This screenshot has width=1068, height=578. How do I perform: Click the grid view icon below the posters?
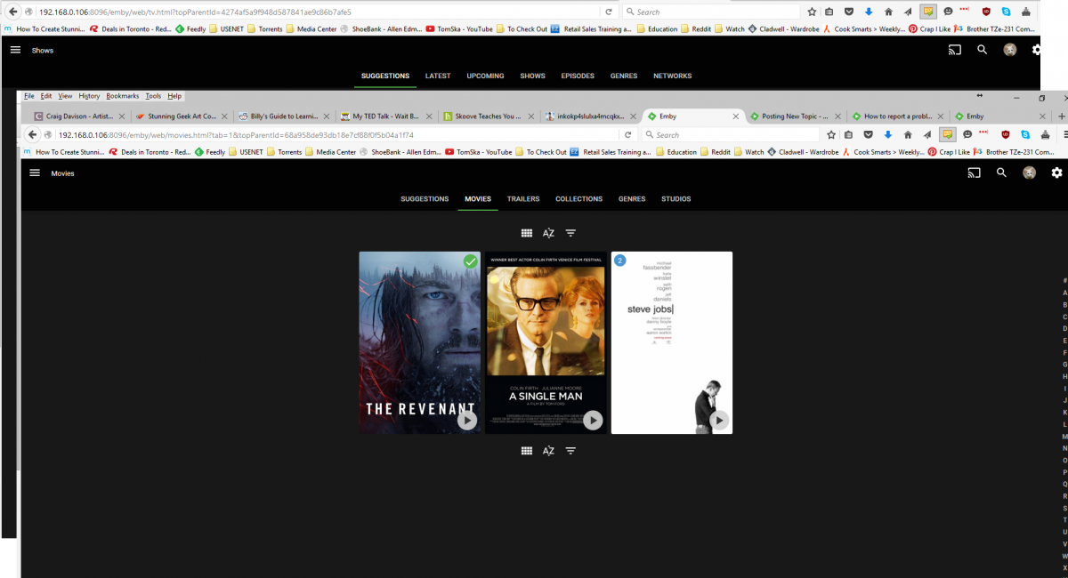(x=527, y=451)
